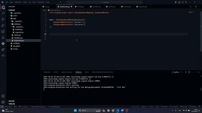Screen dimensions: 202x113
Task: Split the terminal panel
Action: (x=186, y=72)
